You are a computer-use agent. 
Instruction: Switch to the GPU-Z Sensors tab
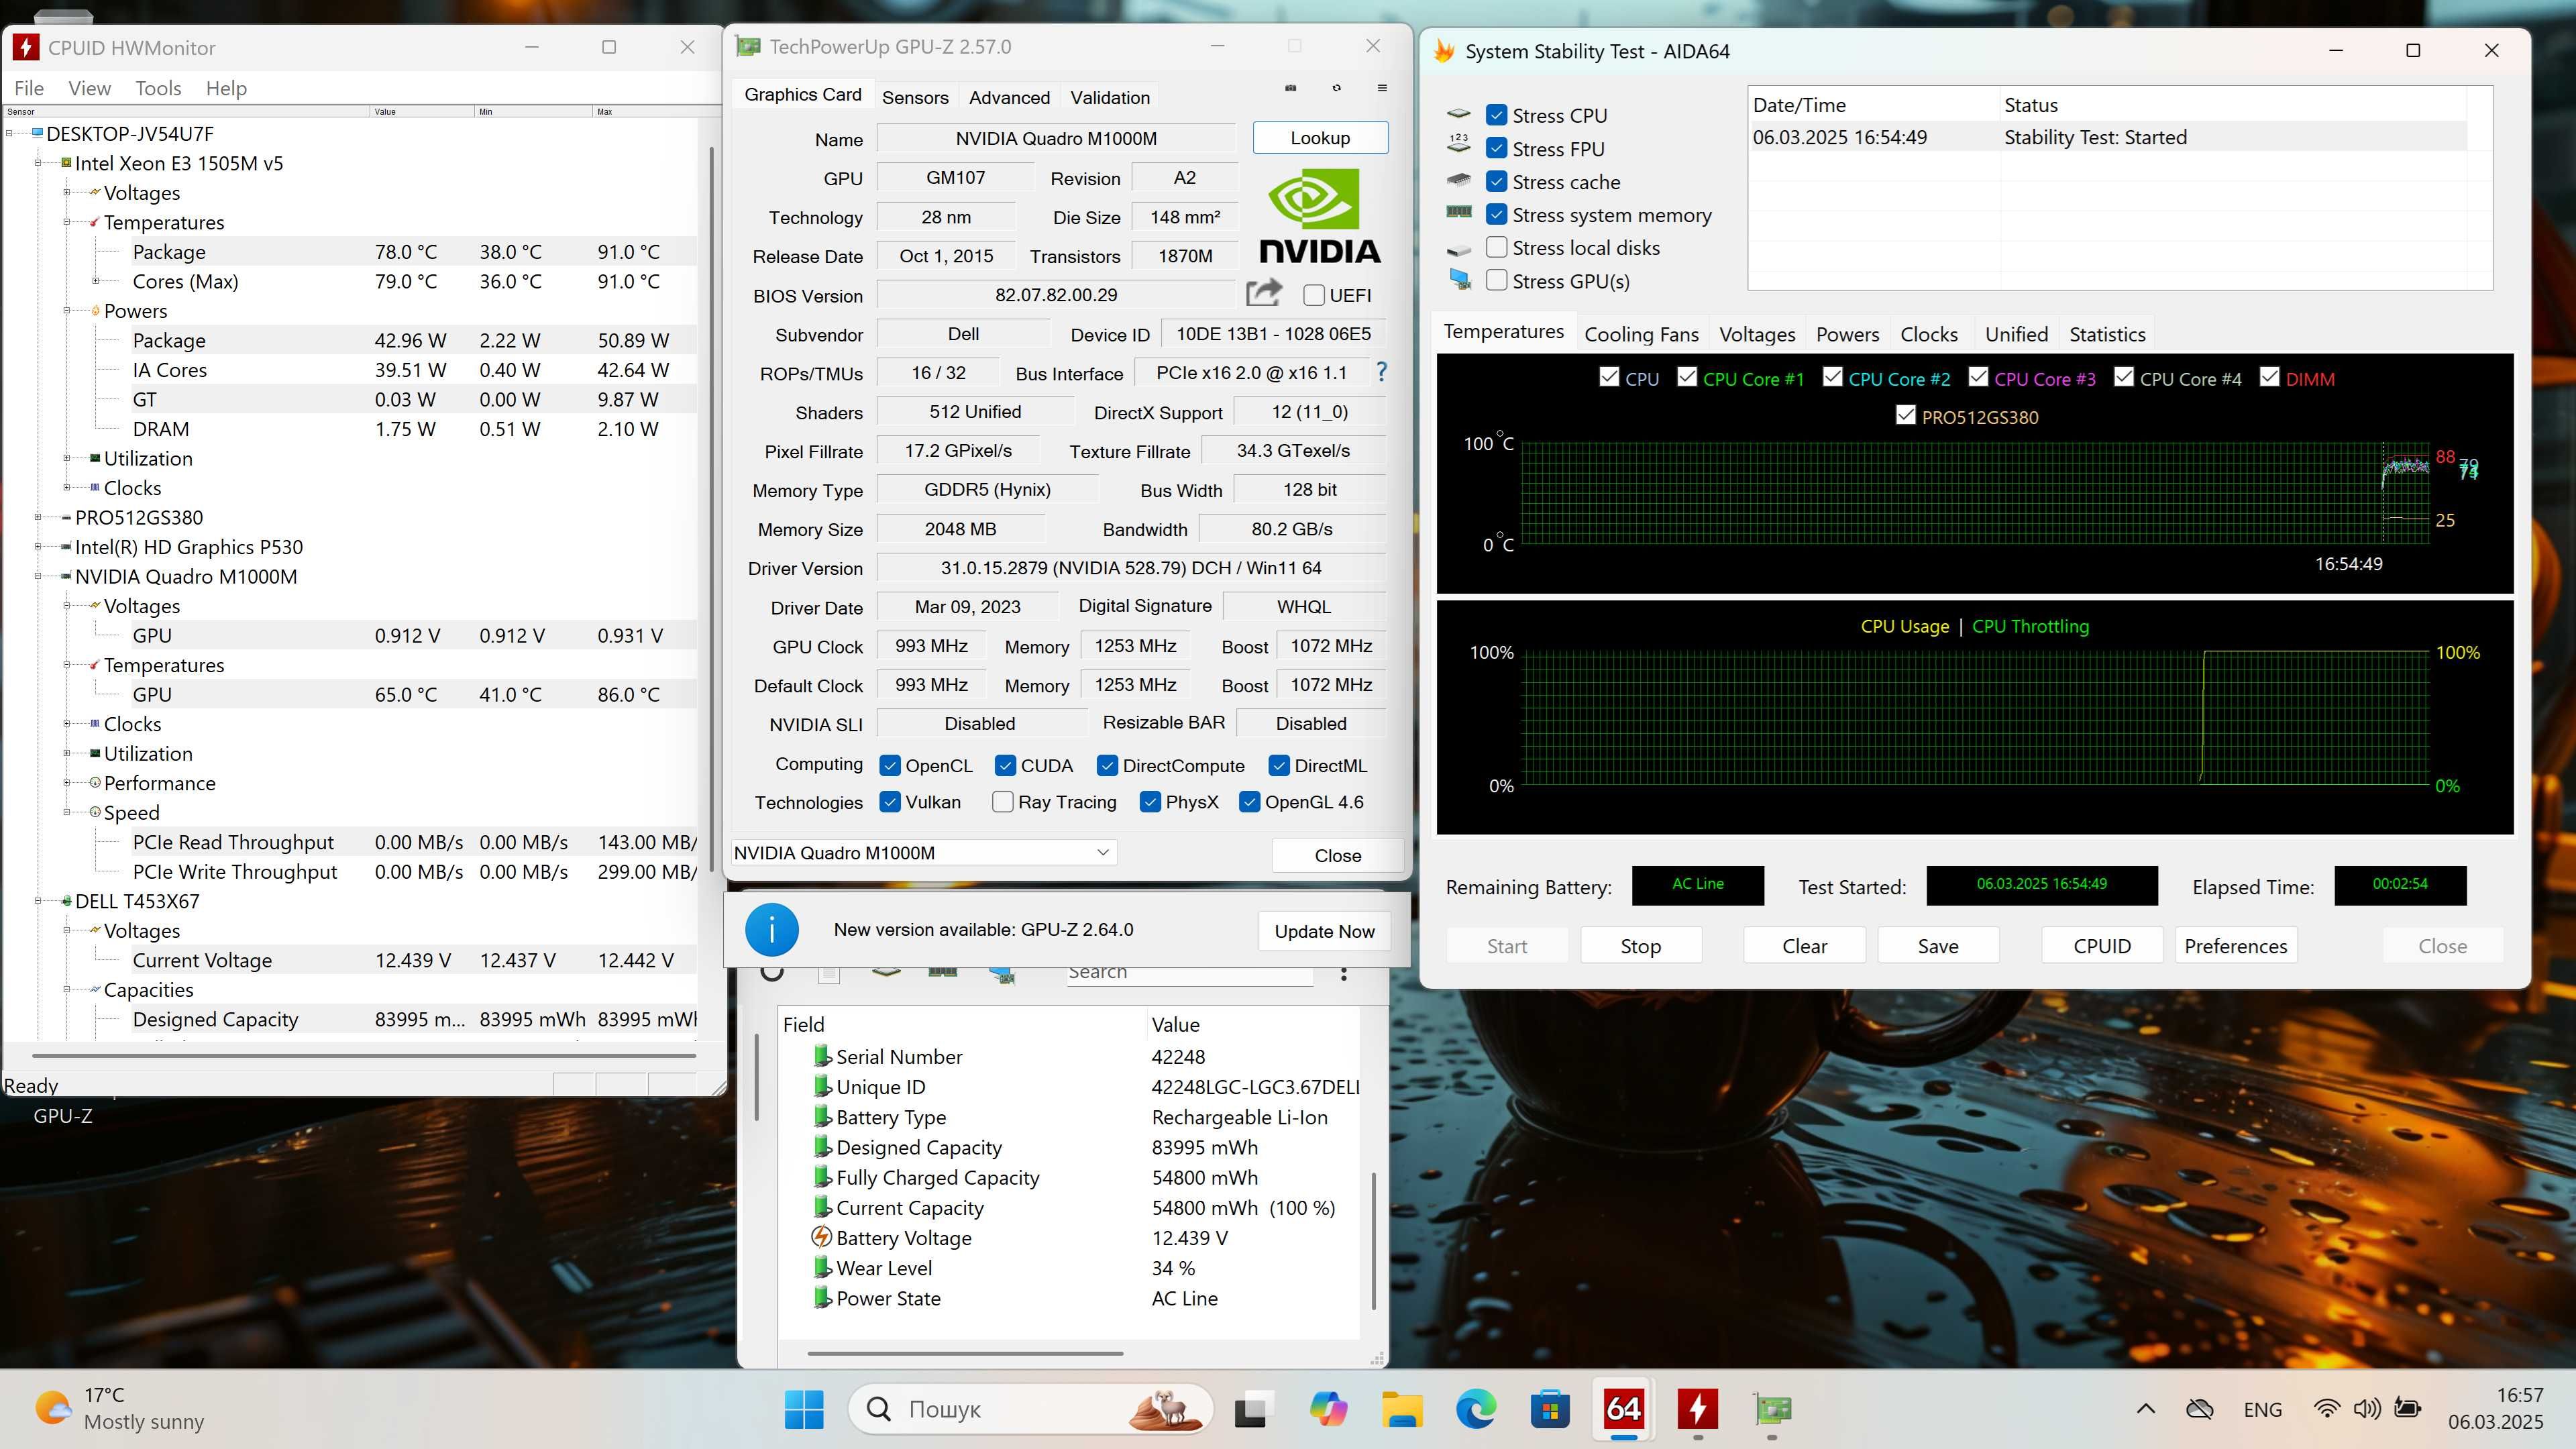point(915,97)
